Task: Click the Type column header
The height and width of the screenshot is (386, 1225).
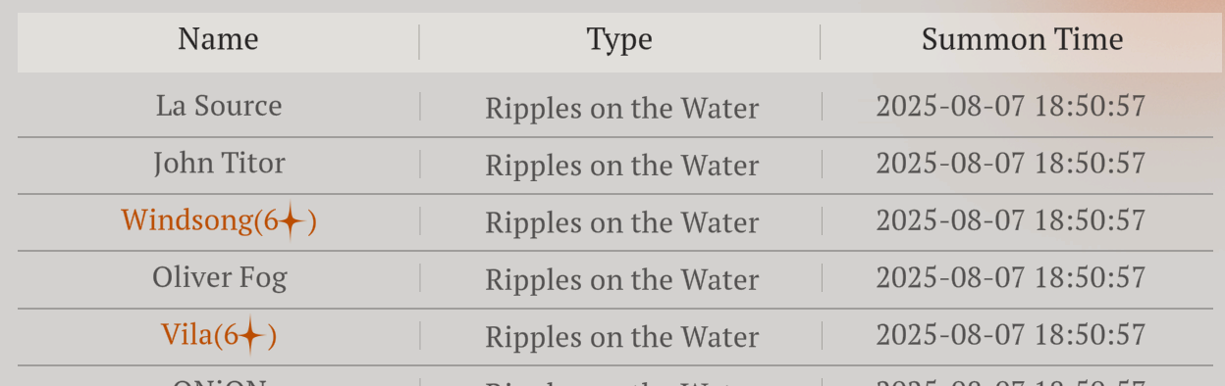Action: 619,39
